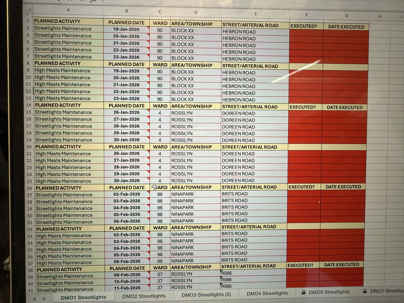Select row 20 header number

pyautogui.click(x=29, y=147)
